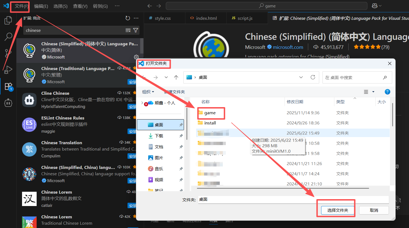This screenshot has height=228, width=409.
Task: Go up one folder in dialog
Action: click(176, 77)
